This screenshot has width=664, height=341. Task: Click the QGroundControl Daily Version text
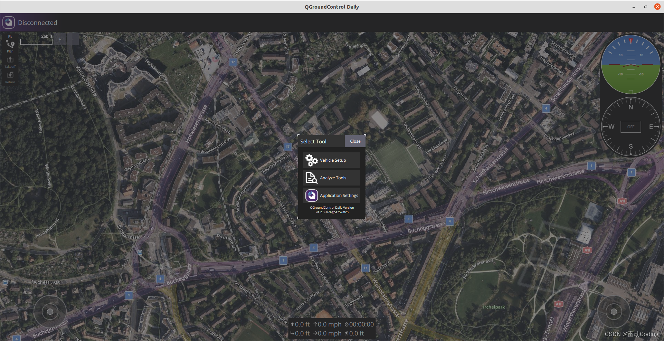(332, 208)
